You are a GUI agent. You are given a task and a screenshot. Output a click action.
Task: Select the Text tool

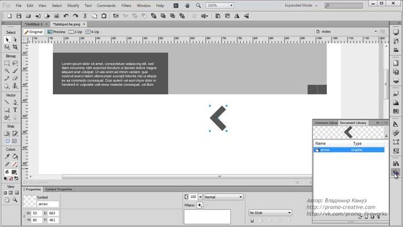tap(15, 110)
